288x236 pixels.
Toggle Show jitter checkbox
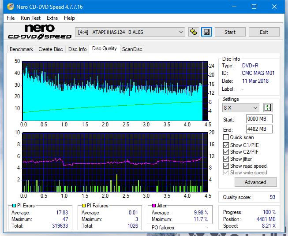coord(226,159)
